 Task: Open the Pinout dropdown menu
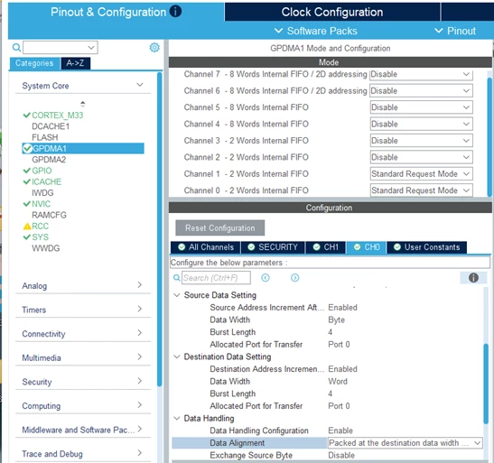coord(455,31)
